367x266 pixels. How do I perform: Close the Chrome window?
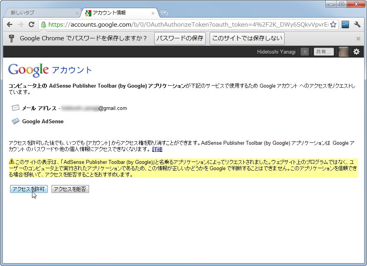[x=356, y=4]
